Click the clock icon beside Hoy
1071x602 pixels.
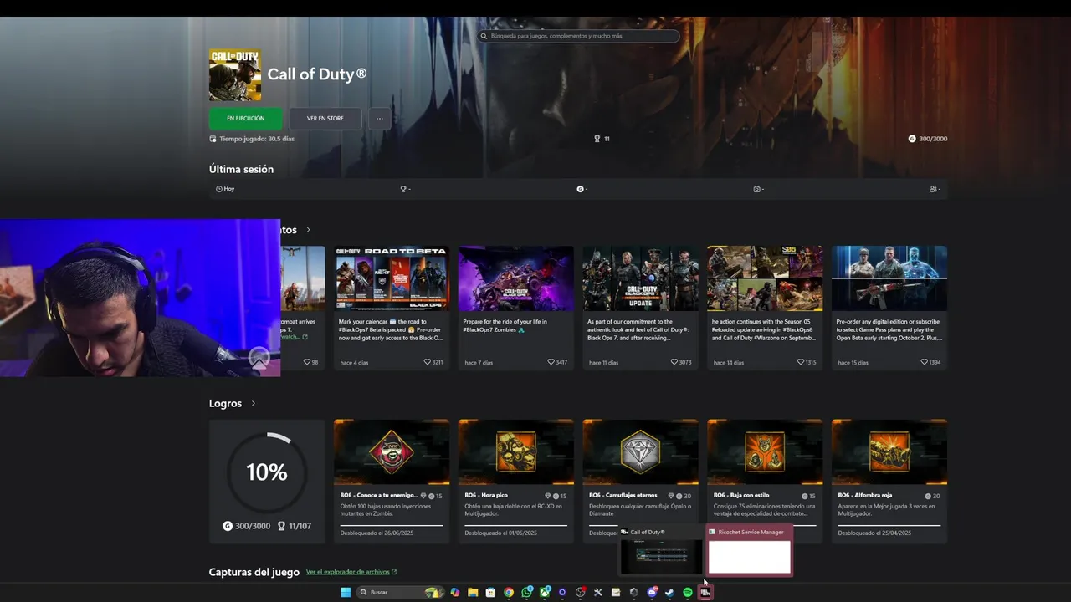219,189
